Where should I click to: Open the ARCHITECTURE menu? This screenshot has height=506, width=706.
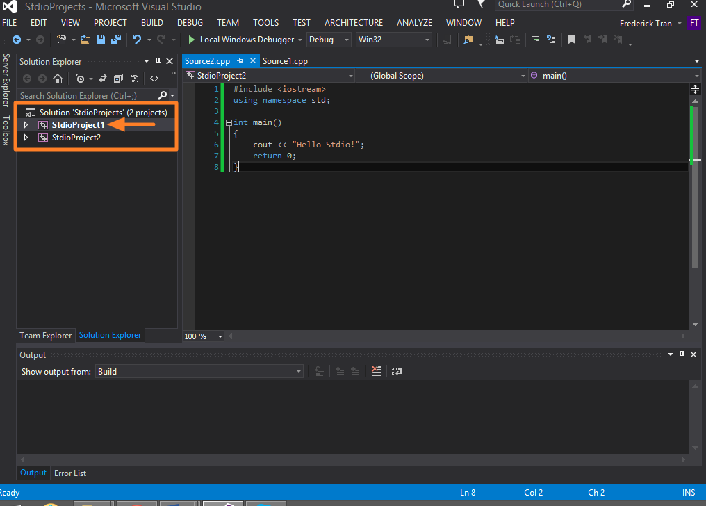pyautogui.click(x=354, y=22)
